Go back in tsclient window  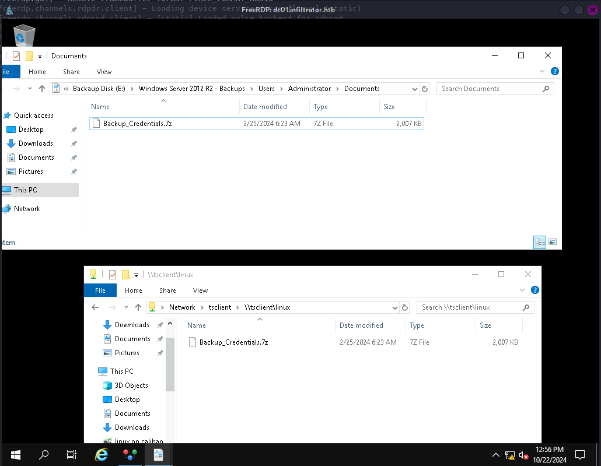point(96,307)
